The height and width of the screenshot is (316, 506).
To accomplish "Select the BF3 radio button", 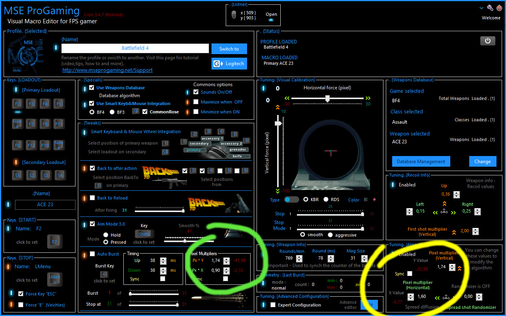I will tap(112, 112).
